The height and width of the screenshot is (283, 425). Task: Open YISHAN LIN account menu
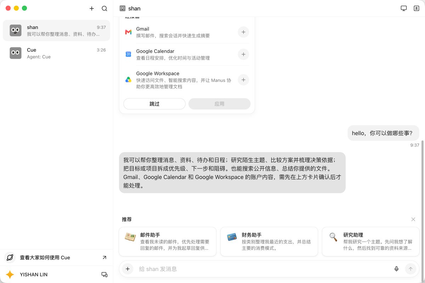tap(56, 275)
